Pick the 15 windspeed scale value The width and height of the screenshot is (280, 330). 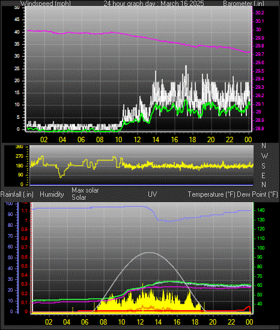pyautogui.click(x=17, y=93)
